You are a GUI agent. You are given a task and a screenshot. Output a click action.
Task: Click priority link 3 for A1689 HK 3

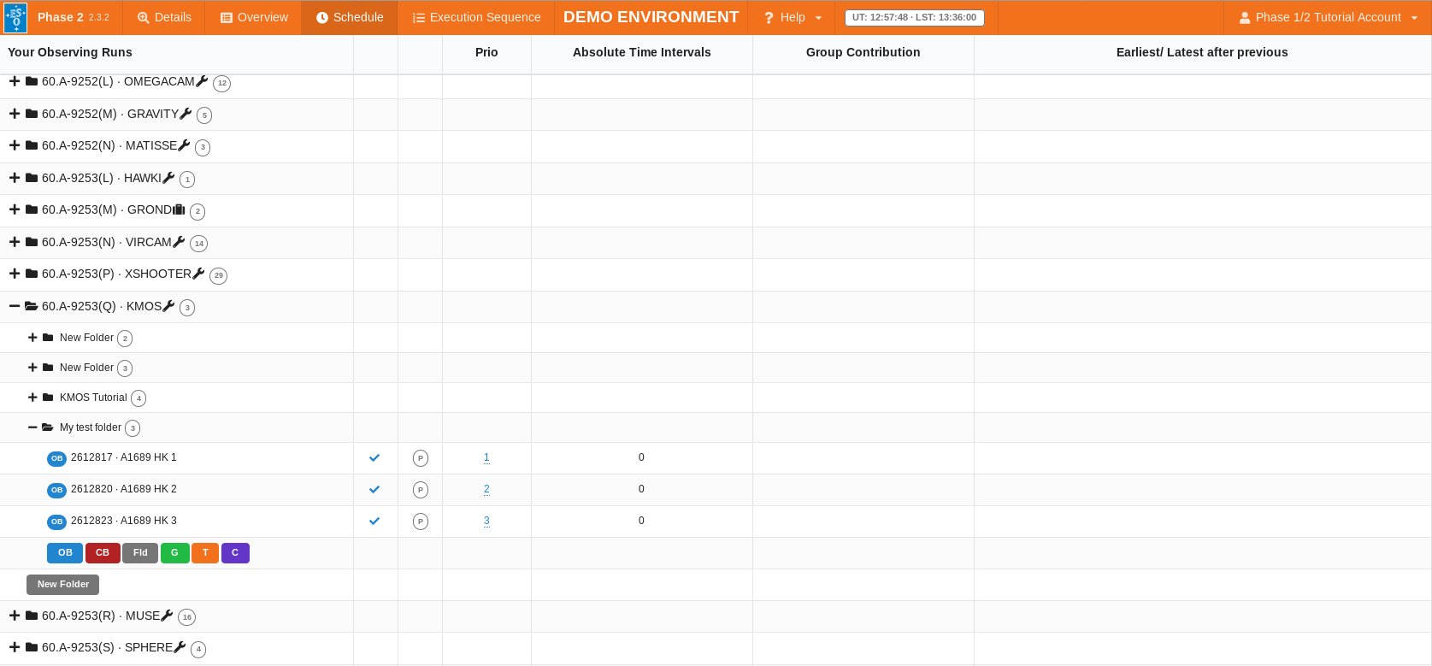[x=486, y=521]
